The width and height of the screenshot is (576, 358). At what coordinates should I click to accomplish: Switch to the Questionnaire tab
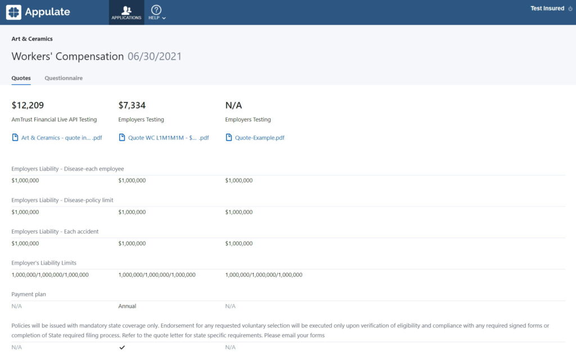[x=64, y=78]
